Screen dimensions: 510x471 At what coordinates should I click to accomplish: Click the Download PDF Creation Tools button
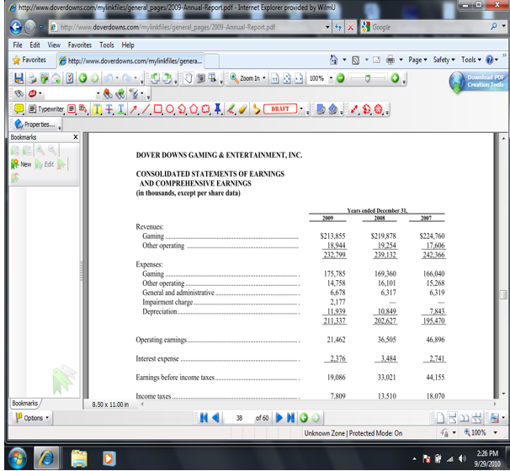pos(482,81)
